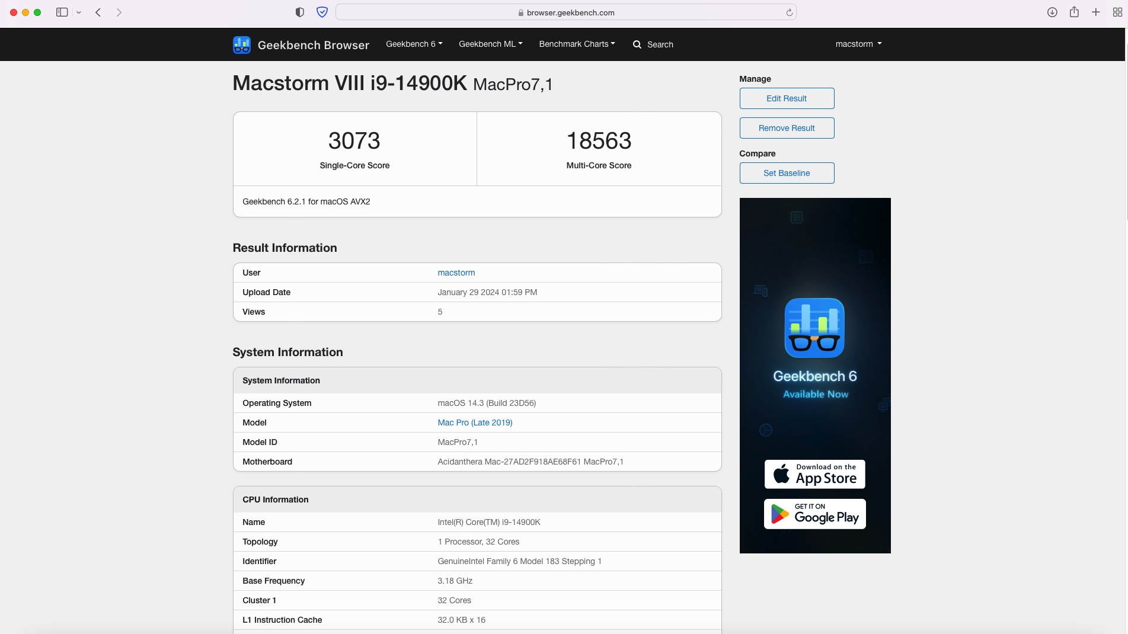The height and width of the screenshot is (634, 1128).
Task: Open the Benchmark Charts dropdown
Action: click(577, 44)
